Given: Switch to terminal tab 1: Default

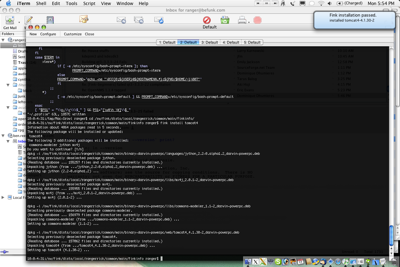Looking at the screenshot, I should tap(167, 43).
